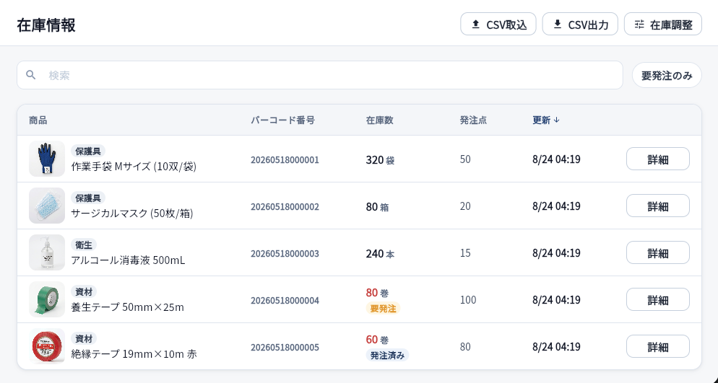
Task: Select product name 養生テープ 50mm×25m
Action: [x=127, y=307]
